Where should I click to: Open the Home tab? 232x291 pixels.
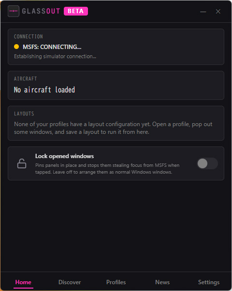[x=23, y=282]
